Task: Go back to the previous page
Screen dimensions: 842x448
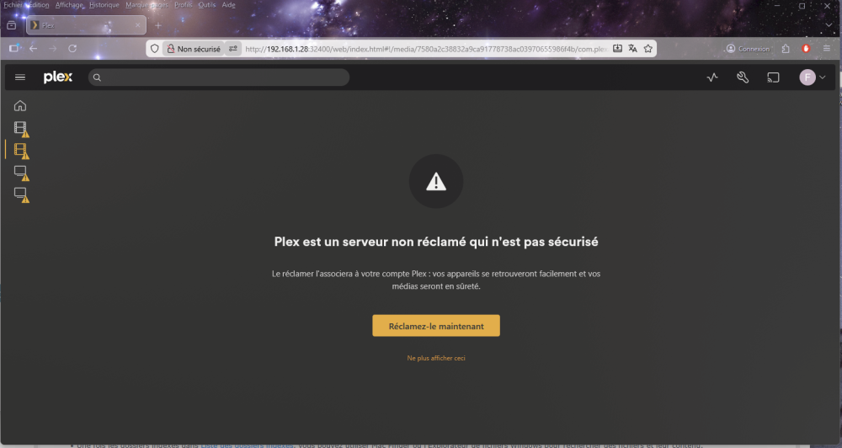Action: (34, 48)
